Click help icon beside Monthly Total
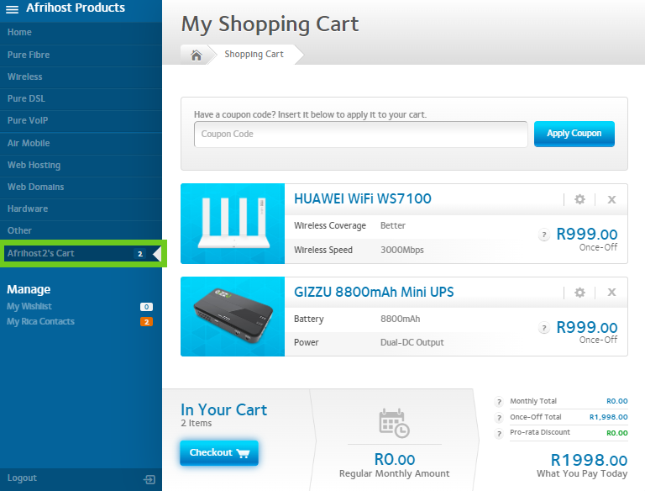The image size is (645, 491). tap(499, 402)
